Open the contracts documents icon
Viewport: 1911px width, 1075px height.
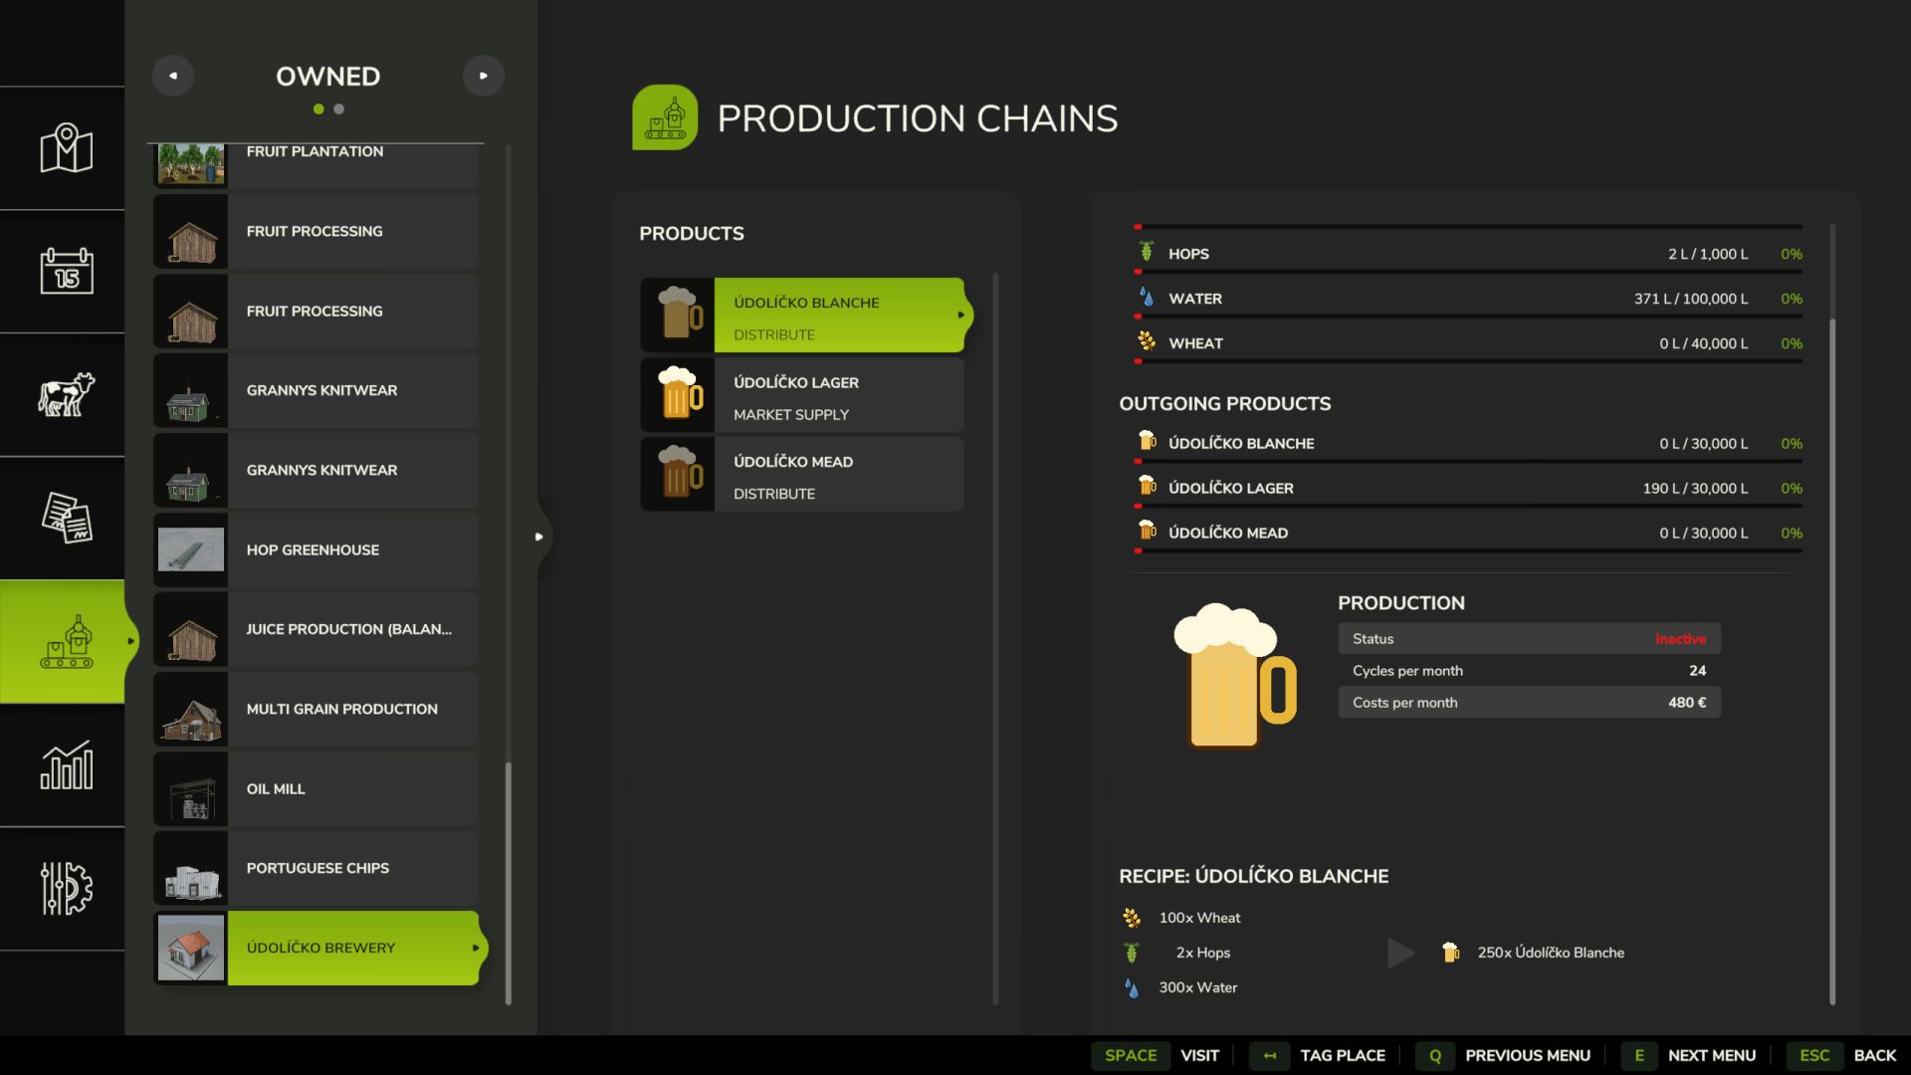point(66,518)
